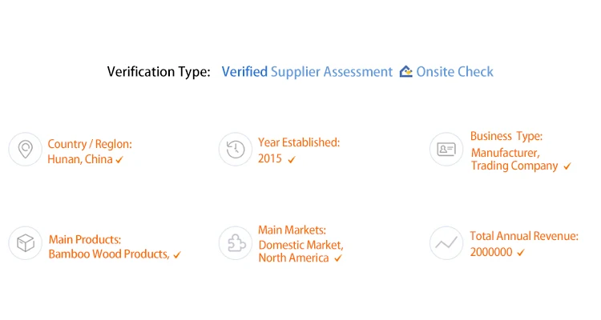This screenshot has height=320, width=601.
Task: Click checkmark after Trading Company
Action: coord(567,166)
